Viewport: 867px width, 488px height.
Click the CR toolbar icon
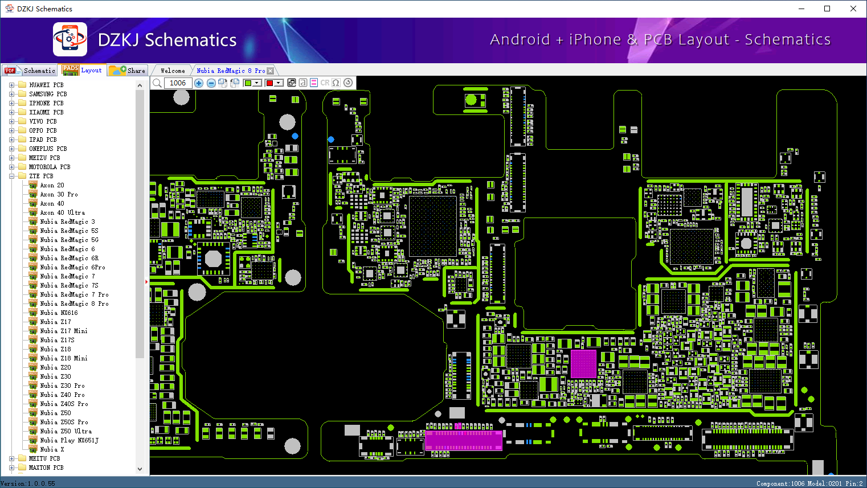(325, 83)
